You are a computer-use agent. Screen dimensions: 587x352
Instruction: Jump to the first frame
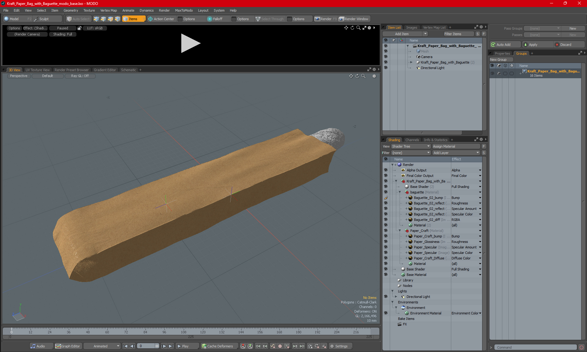click(125, 346)
